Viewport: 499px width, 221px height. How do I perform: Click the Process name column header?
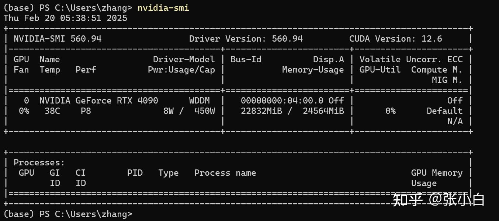(225, 173)
